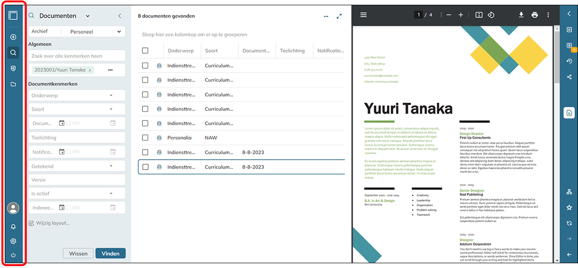This screenshot has height=268, width=578.
Task: Click the three-dots button beside the Yuuri Tanaka tag
Action: pos(110,70)
